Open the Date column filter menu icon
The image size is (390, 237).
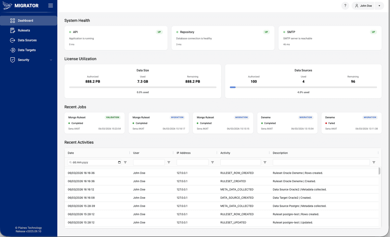(125, 162)
